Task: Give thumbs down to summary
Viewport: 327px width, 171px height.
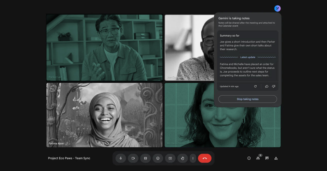Action: pos(273,86)
